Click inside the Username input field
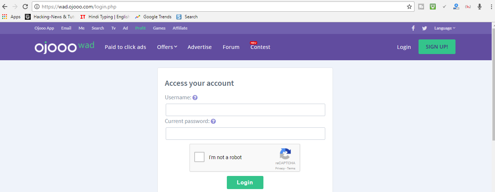 pyautogui.click(x=245, y=110)
